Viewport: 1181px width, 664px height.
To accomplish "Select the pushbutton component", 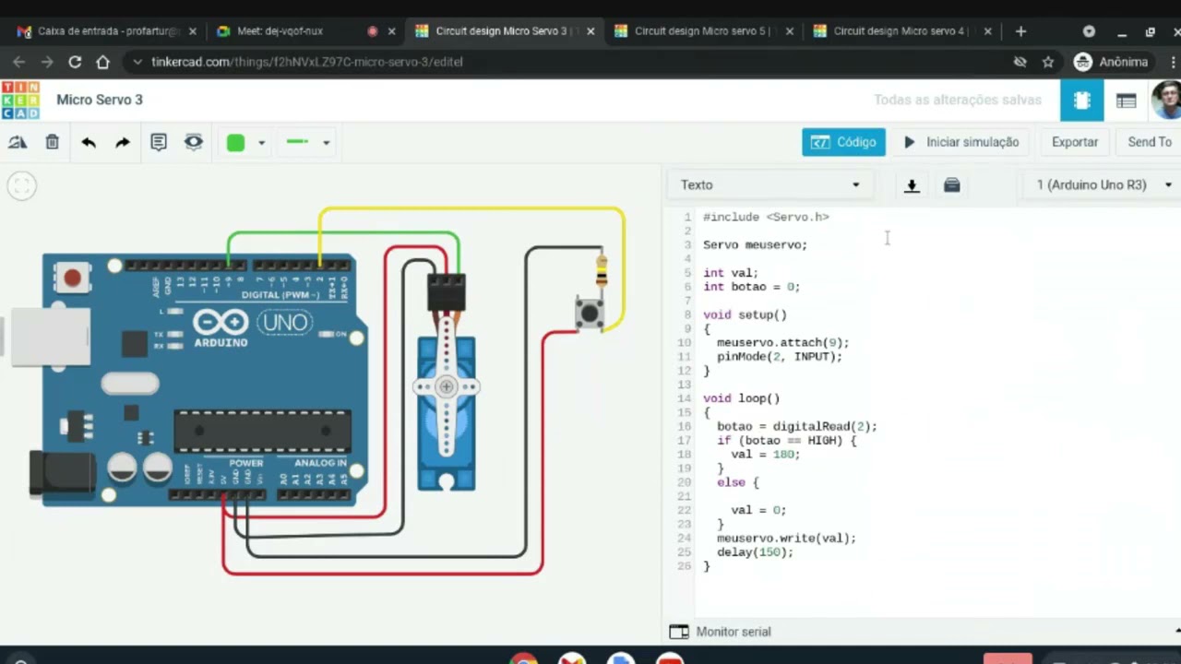I will coord(590,313).
